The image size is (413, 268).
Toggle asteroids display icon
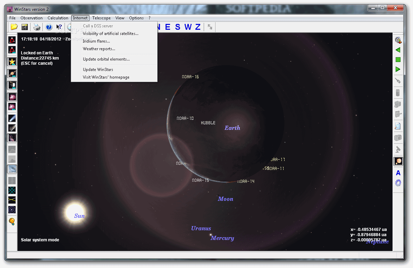[12, 128]
